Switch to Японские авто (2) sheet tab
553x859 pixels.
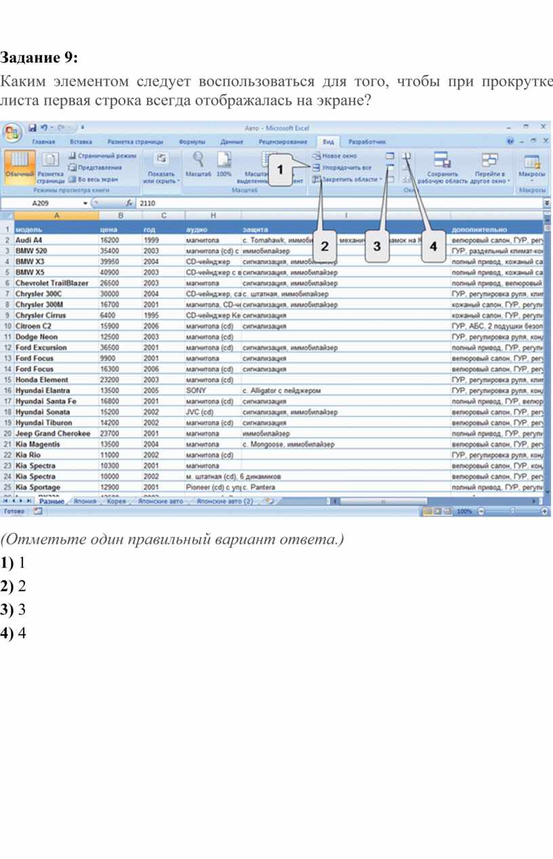pos(224,501)
